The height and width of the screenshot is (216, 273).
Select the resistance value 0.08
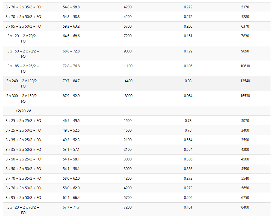pos(188,81)
